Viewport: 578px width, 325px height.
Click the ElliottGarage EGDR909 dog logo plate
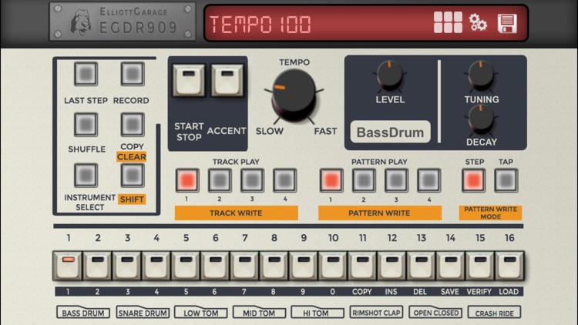(123, 22)
